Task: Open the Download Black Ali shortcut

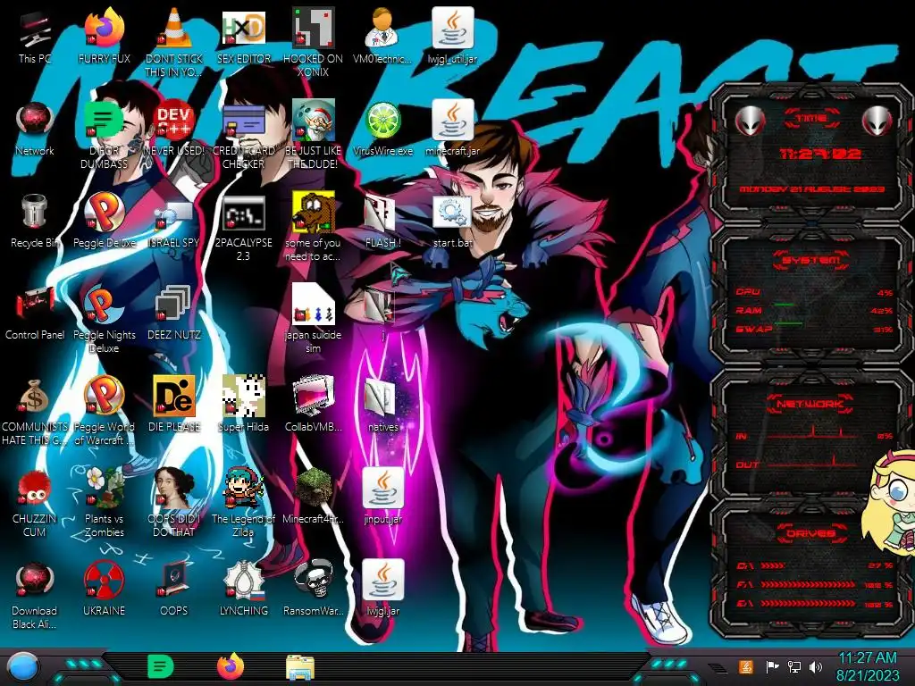Action: 35,595
